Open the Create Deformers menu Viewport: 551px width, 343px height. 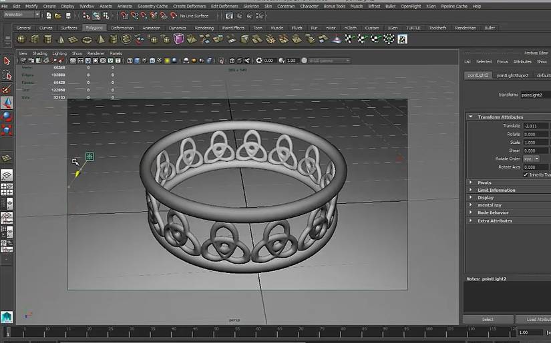click(x=189, y=6)
